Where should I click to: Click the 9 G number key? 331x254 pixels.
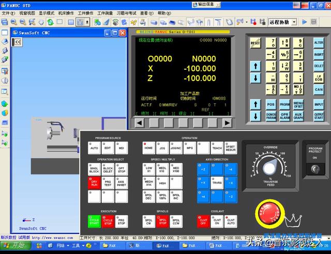click(298, 43)
